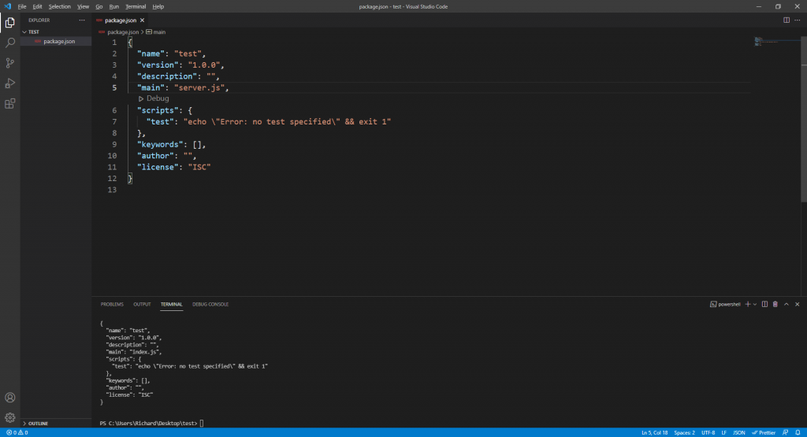
Task: Open Explorer views and more actions ellipsis
Action: pyautogui.click(x=82, y=20)
